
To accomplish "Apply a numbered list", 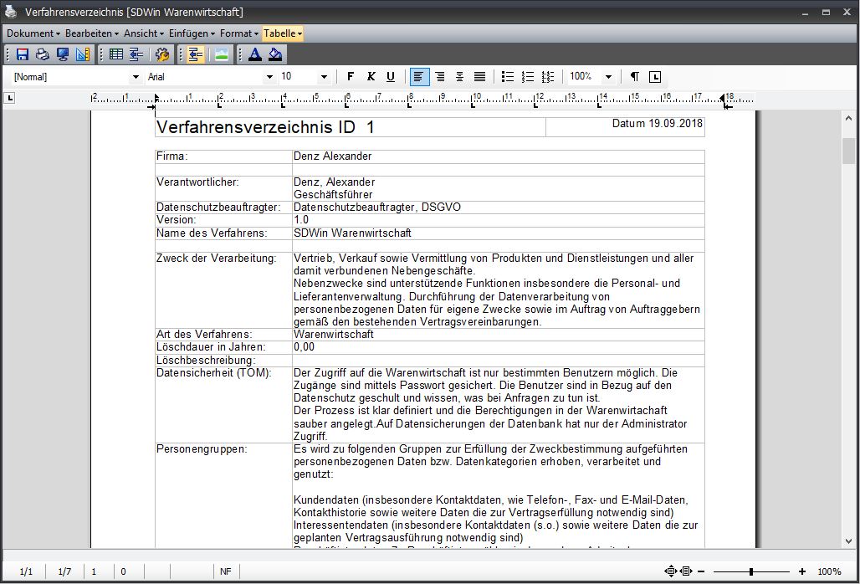I will [x=528, y=77].
